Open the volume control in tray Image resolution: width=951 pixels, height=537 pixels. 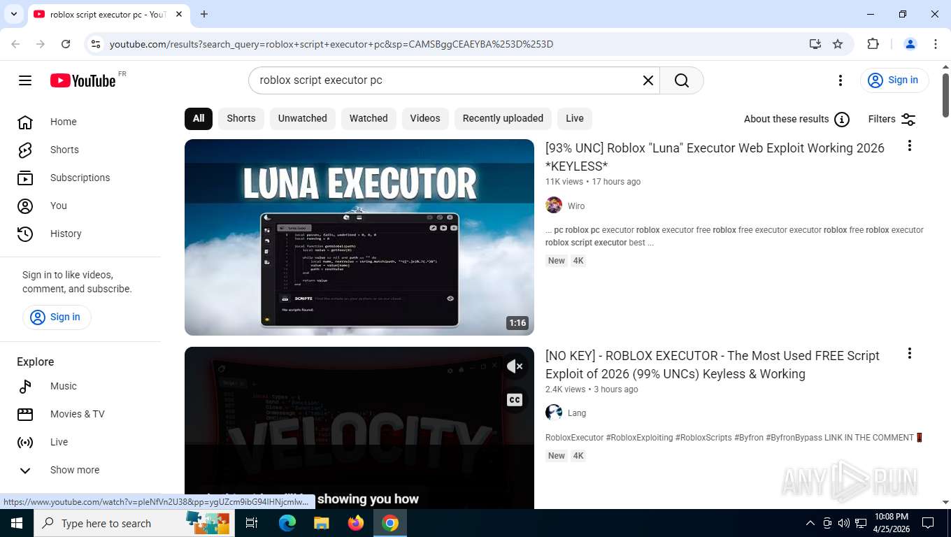tap(843, 523)
